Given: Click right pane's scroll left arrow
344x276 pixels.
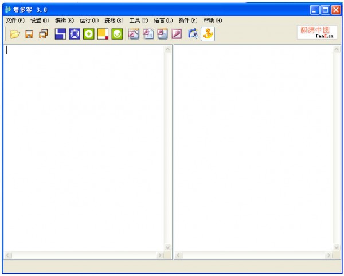Looking at the screenshot, I should click(178, 255).
